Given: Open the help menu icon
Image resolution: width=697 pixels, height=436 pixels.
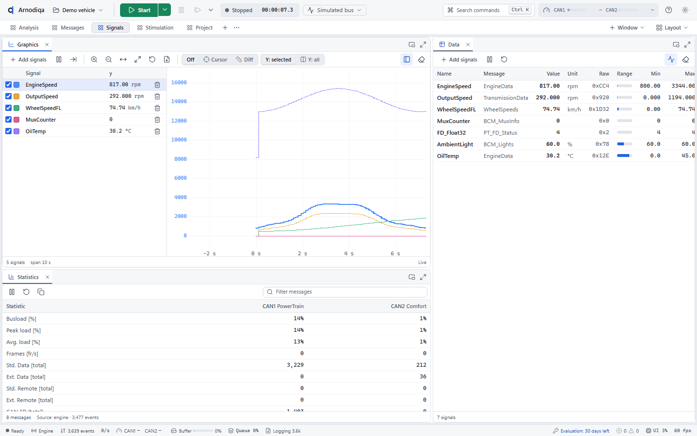Looking at the screenshot, I should click(x=669, y=10).
